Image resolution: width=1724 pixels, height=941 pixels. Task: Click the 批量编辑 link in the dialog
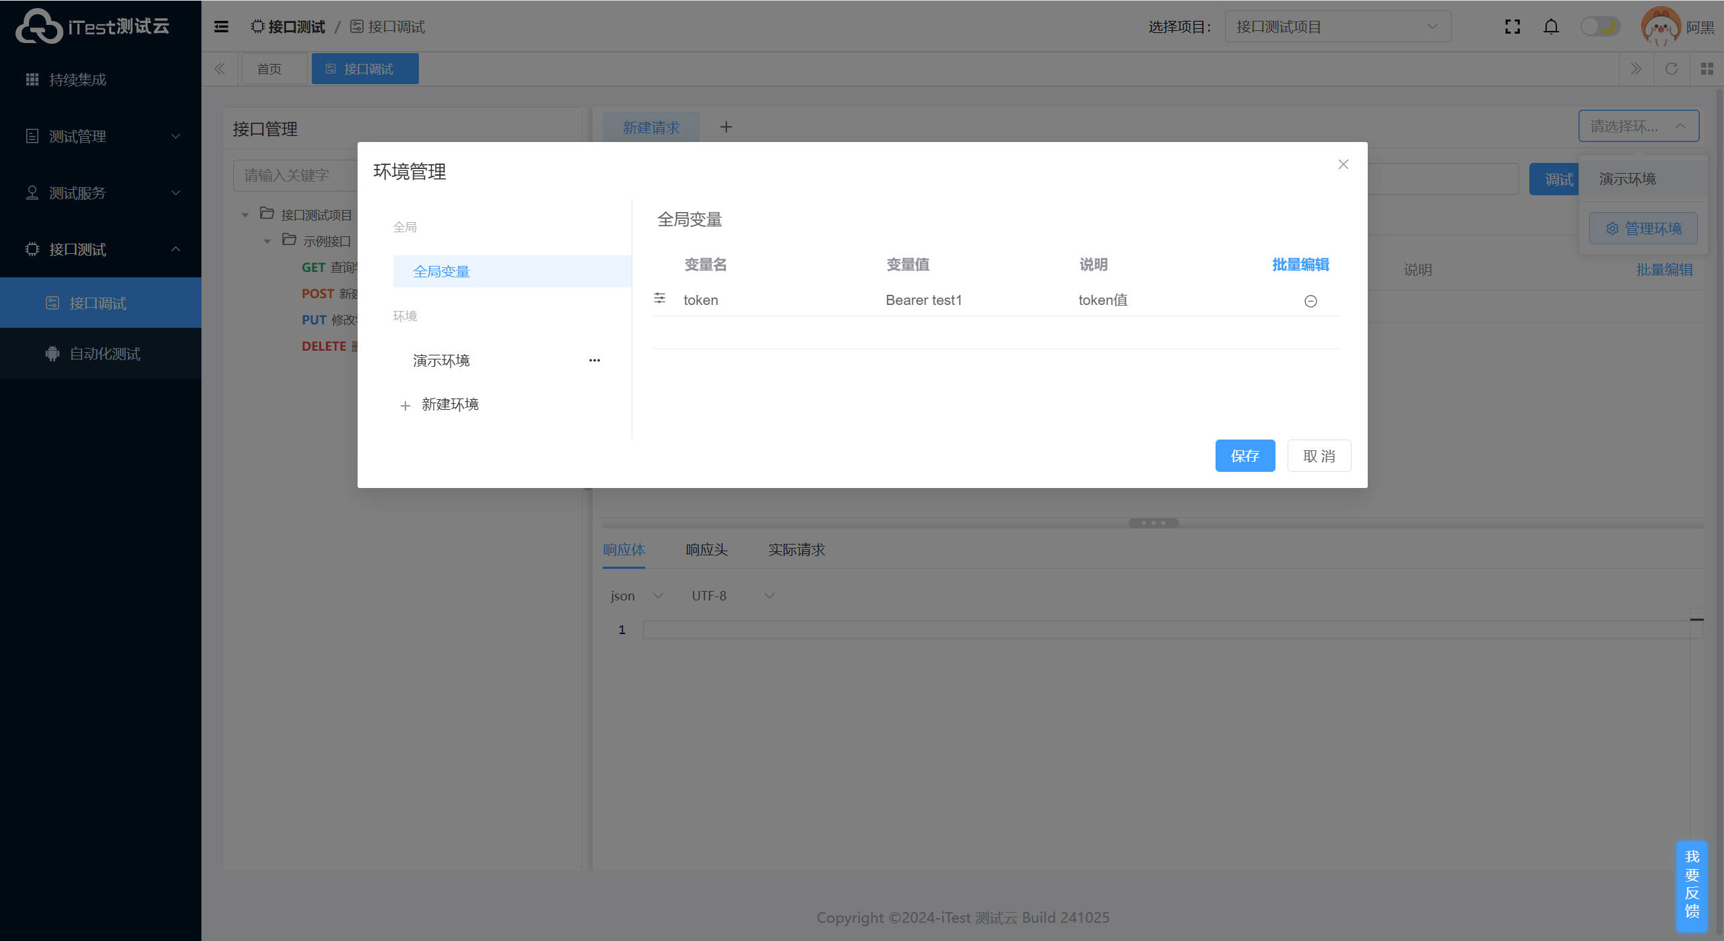point(1300,265)
